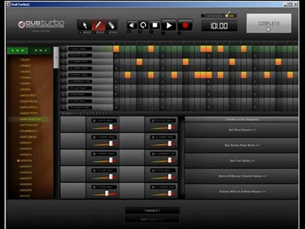Click the 1-KICK volume slider handle
The height and width of the screenshot is (229, 305).
111,127
